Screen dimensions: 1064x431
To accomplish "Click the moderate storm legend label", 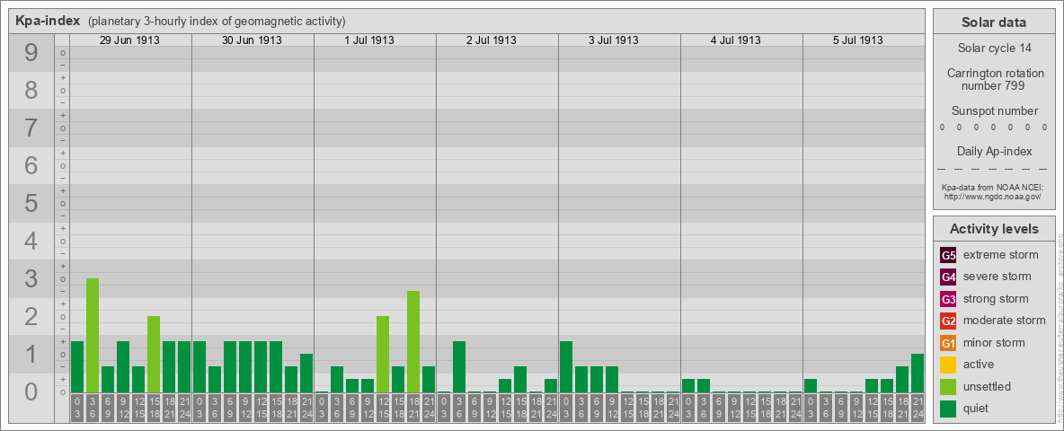I will tap(1005, 320).
